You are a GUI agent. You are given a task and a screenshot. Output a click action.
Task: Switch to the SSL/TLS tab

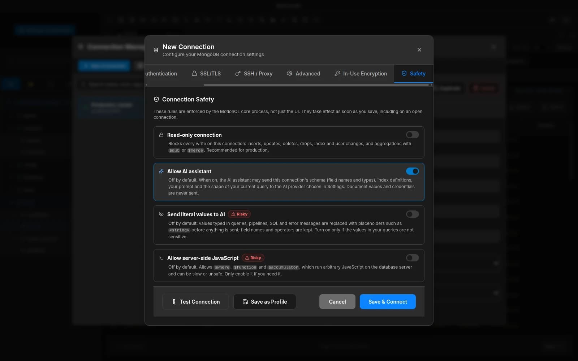click(206, 74)
